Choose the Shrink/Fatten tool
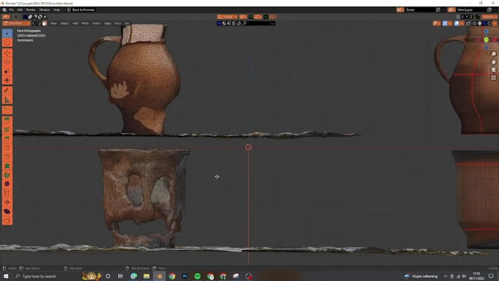This screenshot has height=281, width=499. point(7,202)
